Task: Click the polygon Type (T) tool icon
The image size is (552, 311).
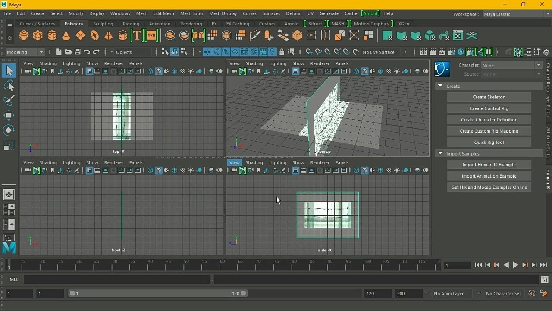Action: click(x=137, y=36)
